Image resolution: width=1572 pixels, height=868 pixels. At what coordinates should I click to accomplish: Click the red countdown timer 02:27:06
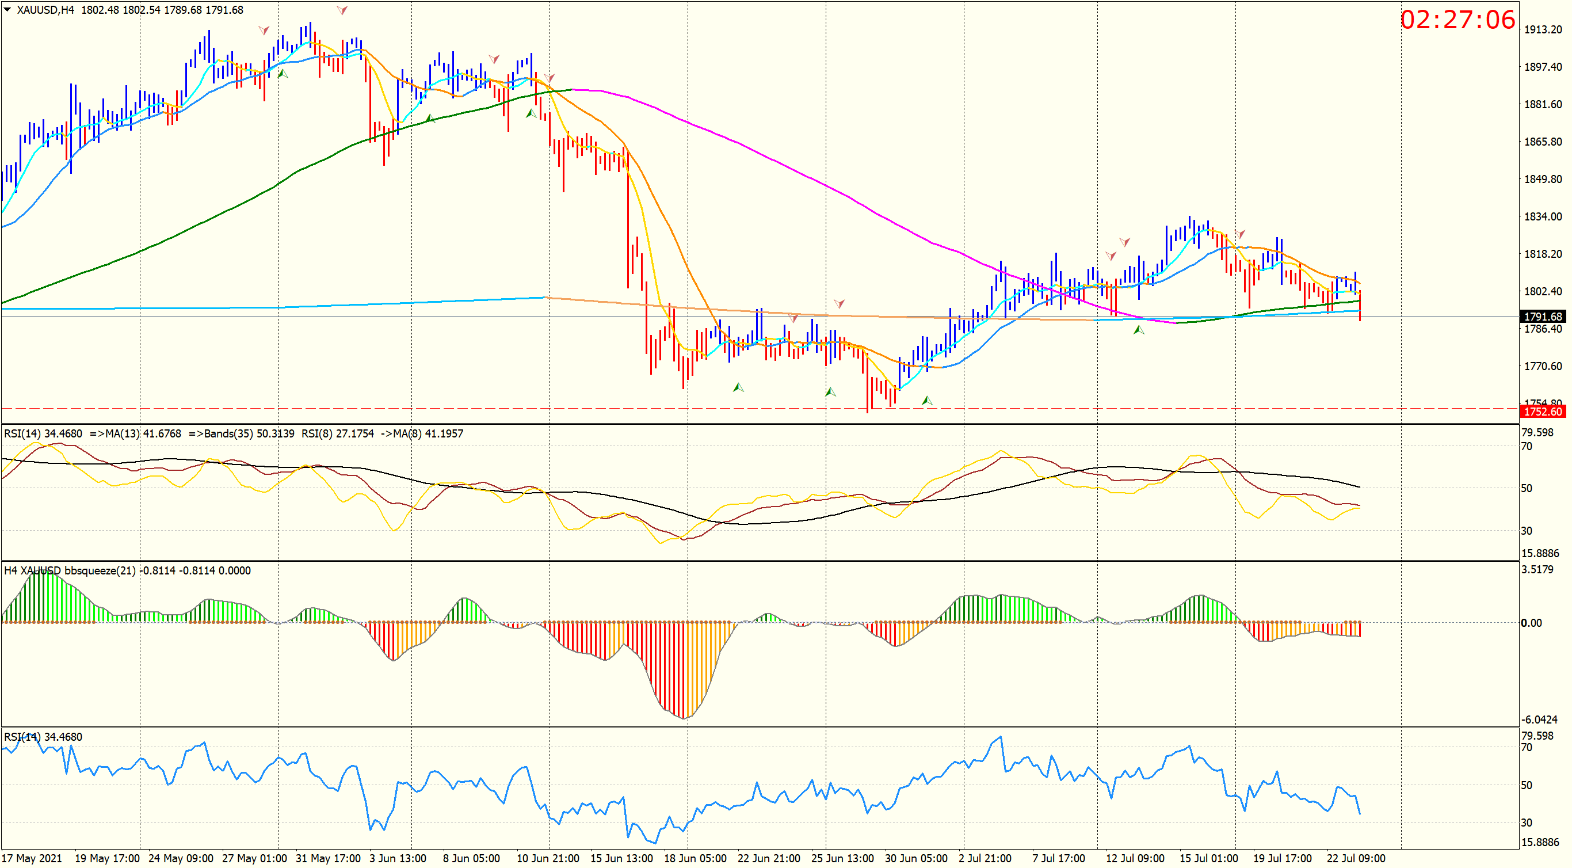pos(1457,20)
